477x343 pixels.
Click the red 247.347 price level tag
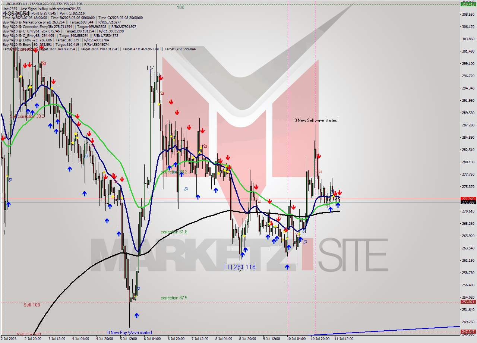pyautogui.click(x=468, y=331)
